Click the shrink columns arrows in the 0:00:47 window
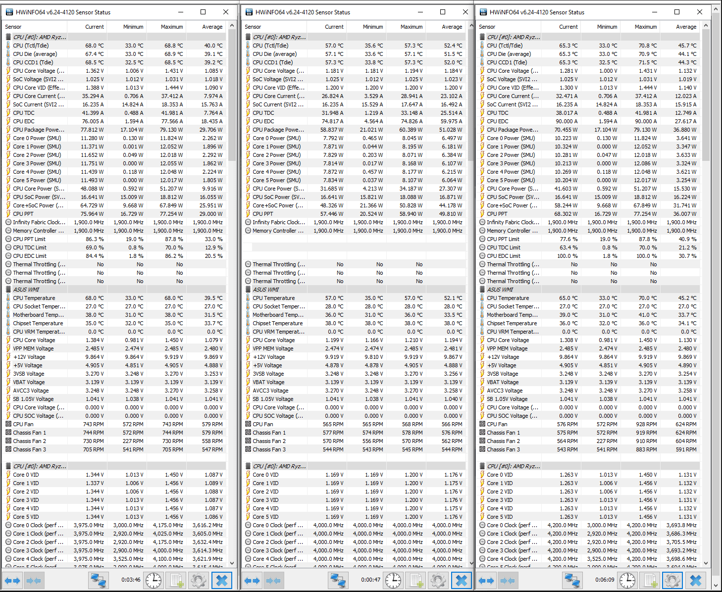 (273, 580)
